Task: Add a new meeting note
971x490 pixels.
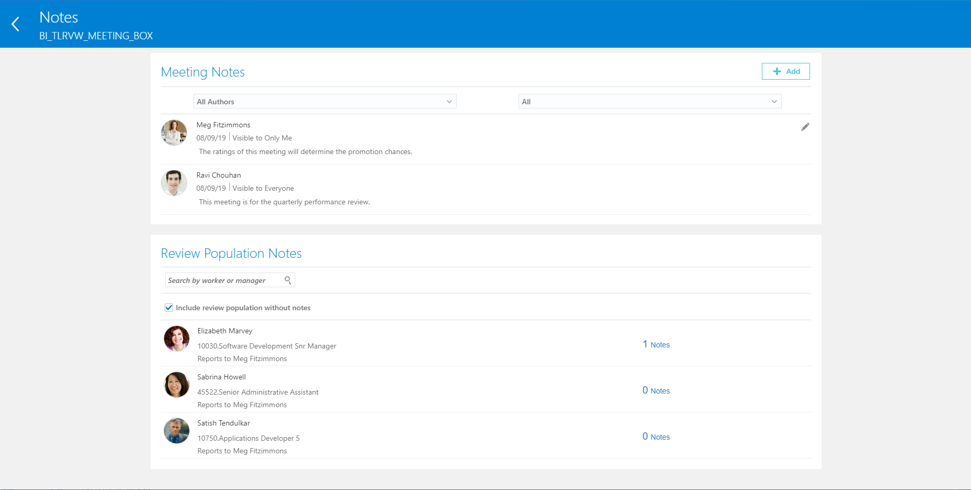Action: coord(785,71)
